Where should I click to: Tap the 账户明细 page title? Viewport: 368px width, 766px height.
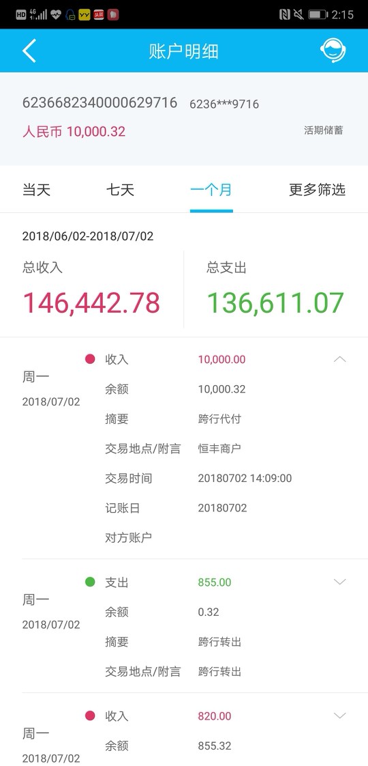184,51
